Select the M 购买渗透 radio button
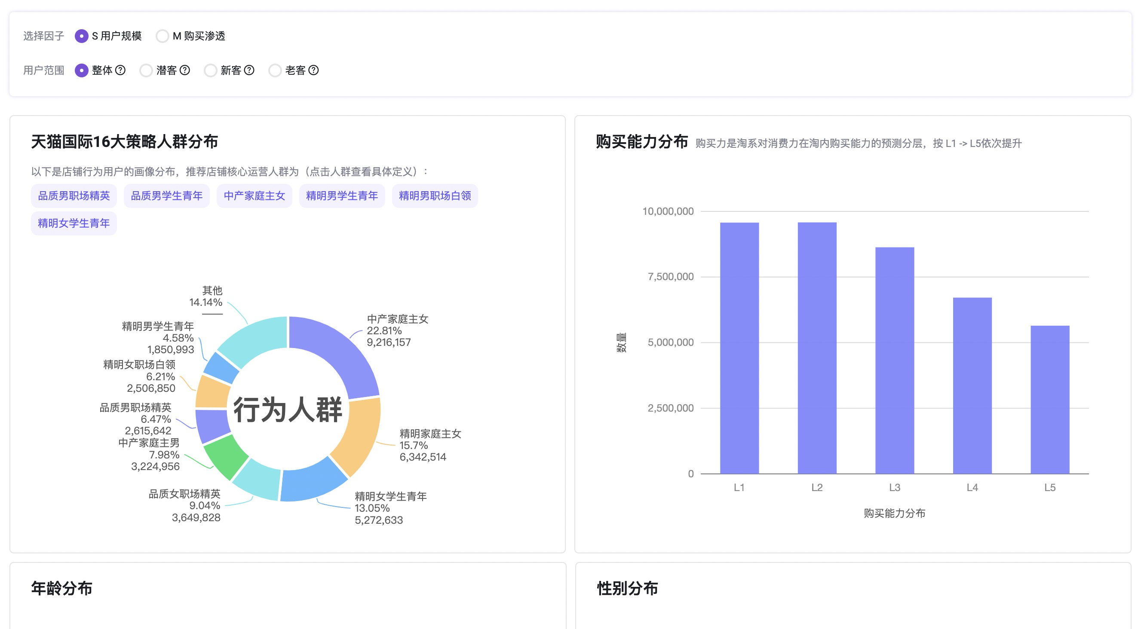 tap(163, 36)
